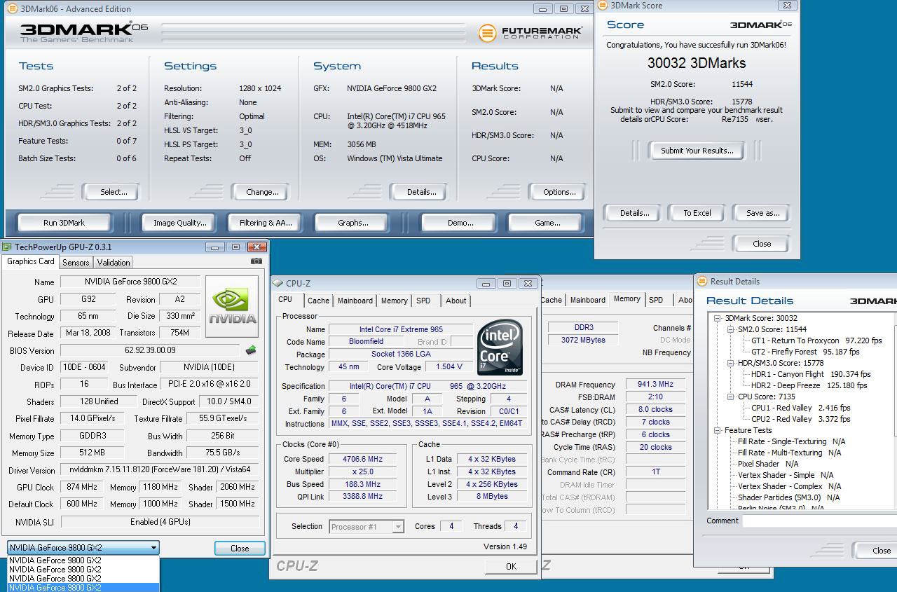
Task: Click the 30032 3DMarks score text
Action: (696, 63)
